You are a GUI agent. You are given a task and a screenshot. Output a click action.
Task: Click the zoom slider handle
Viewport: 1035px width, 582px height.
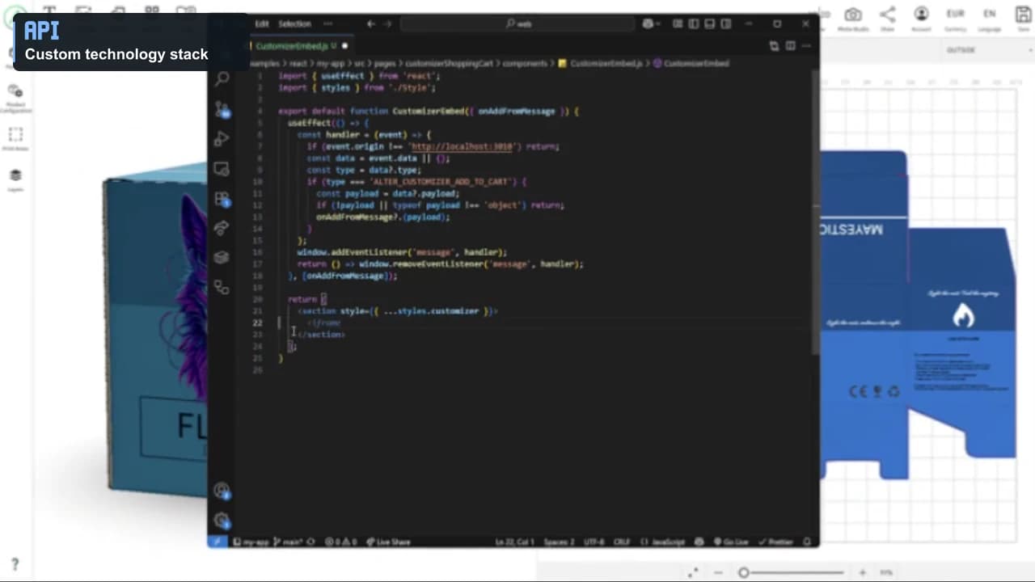(x=743, y=572)
